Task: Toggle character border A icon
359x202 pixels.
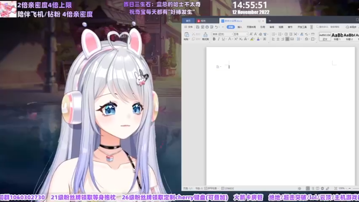Action: click(265, 39)
